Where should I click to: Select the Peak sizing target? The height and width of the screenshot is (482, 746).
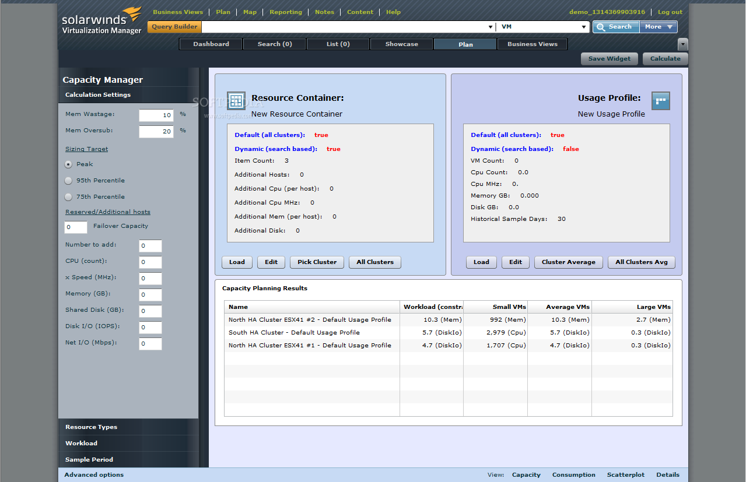[x=69, y=164]
